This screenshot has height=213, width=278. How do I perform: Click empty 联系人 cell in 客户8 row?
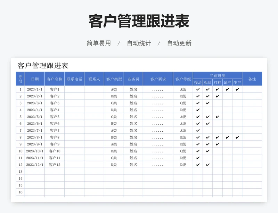94,137
